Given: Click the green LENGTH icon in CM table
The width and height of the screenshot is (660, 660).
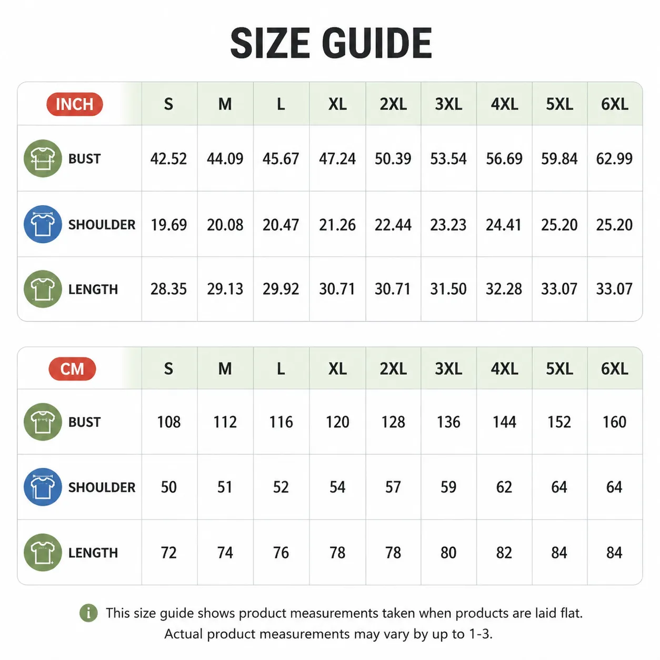Looking at the screenshot, I should coord(43,553).
